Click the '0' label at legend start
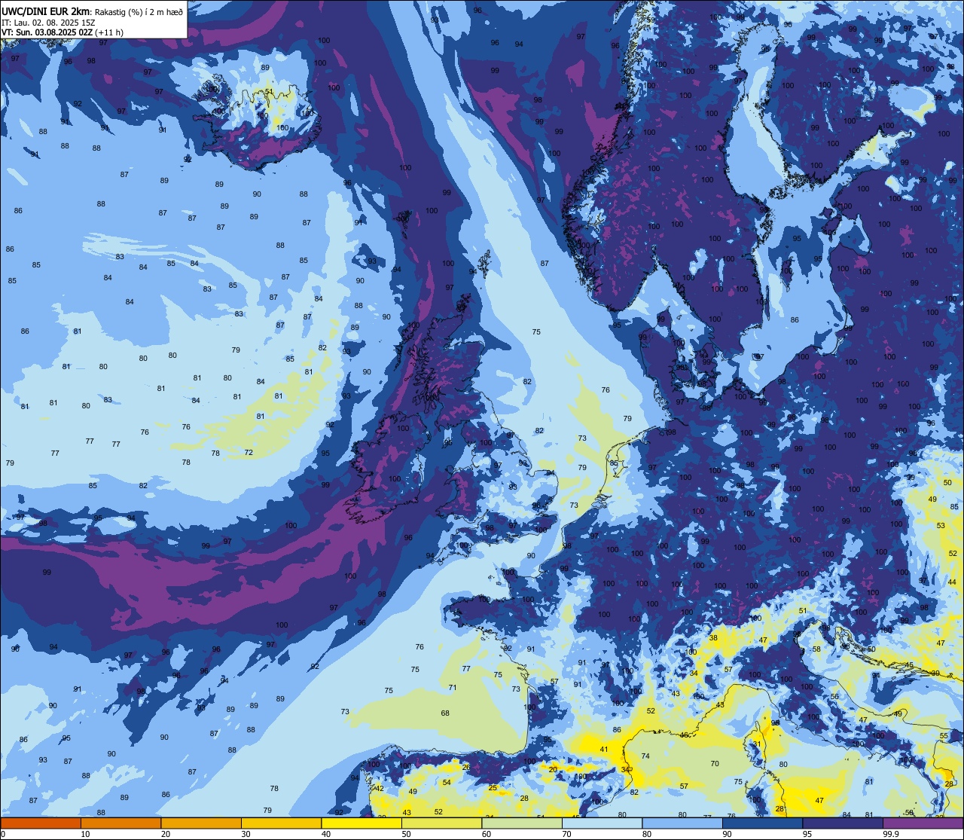Screen dimensions: 964x840 [x=3, y=834]
